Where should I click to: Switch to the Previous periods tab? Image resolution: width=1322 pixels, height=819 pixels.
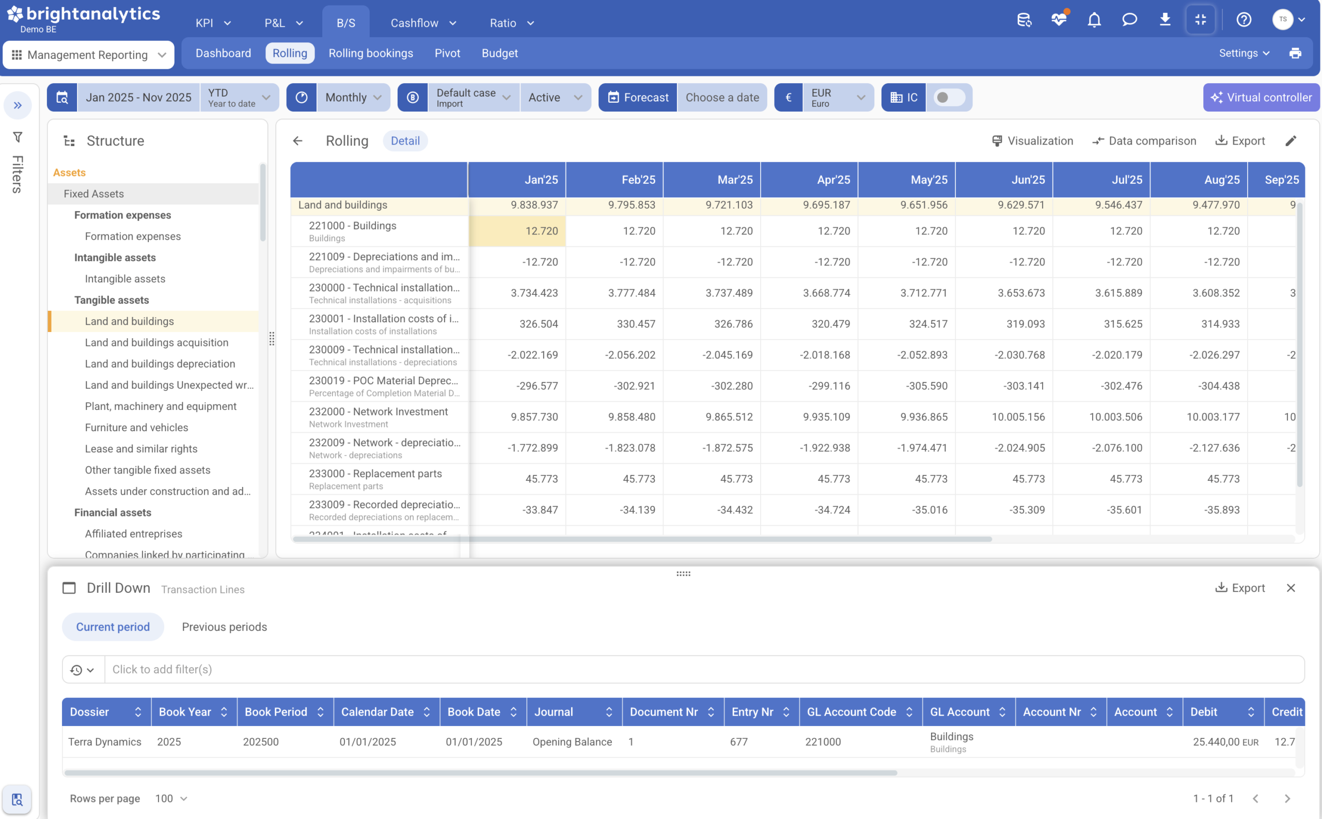coord(224,627)
